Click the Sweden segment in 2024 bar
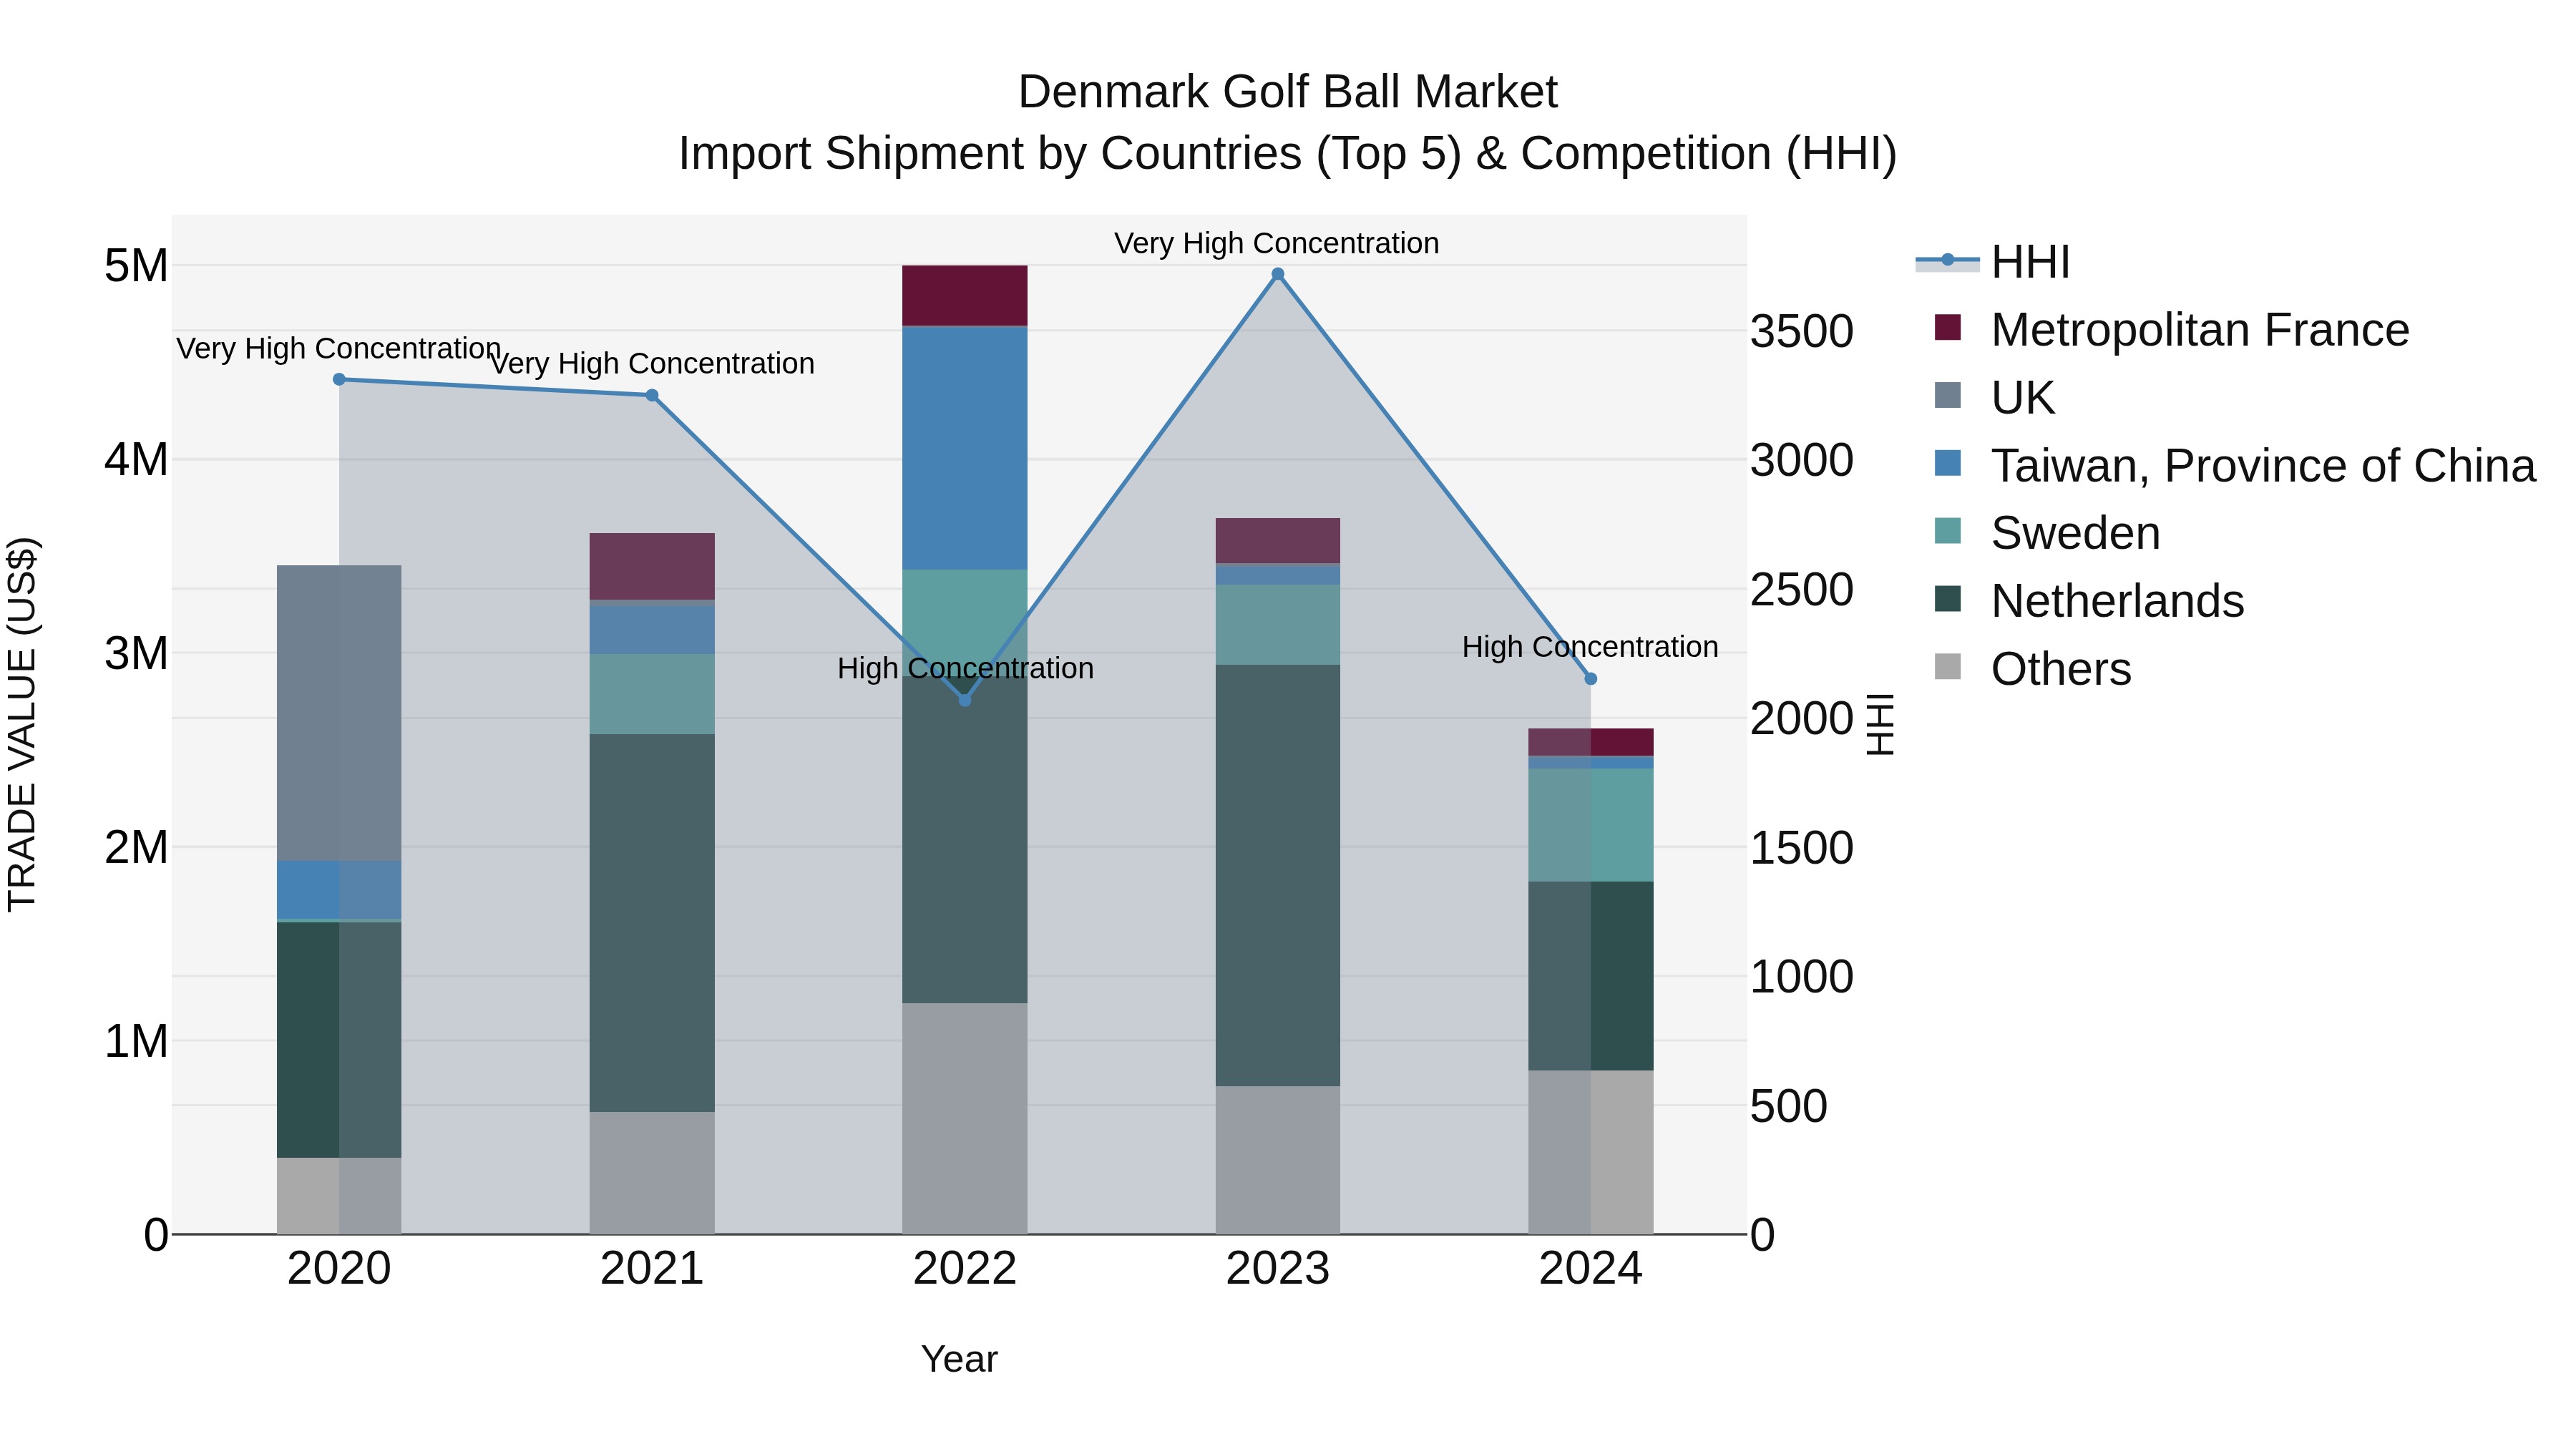Image resolution: width=2576 pixels, height=1449 pixels. (x=1591, y=825)
